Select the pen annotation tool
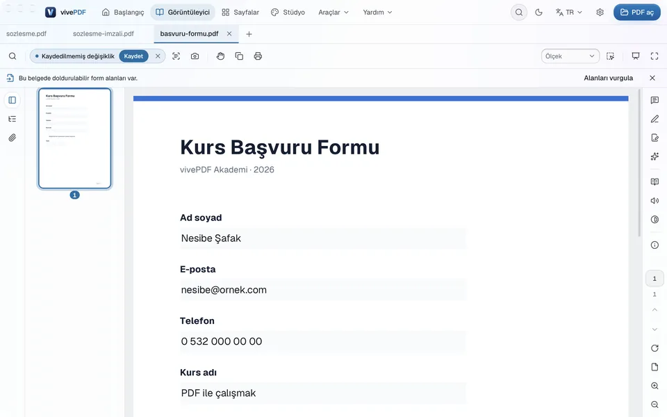The width and height of the screenshot is (667, 417). tap(654, 119)
